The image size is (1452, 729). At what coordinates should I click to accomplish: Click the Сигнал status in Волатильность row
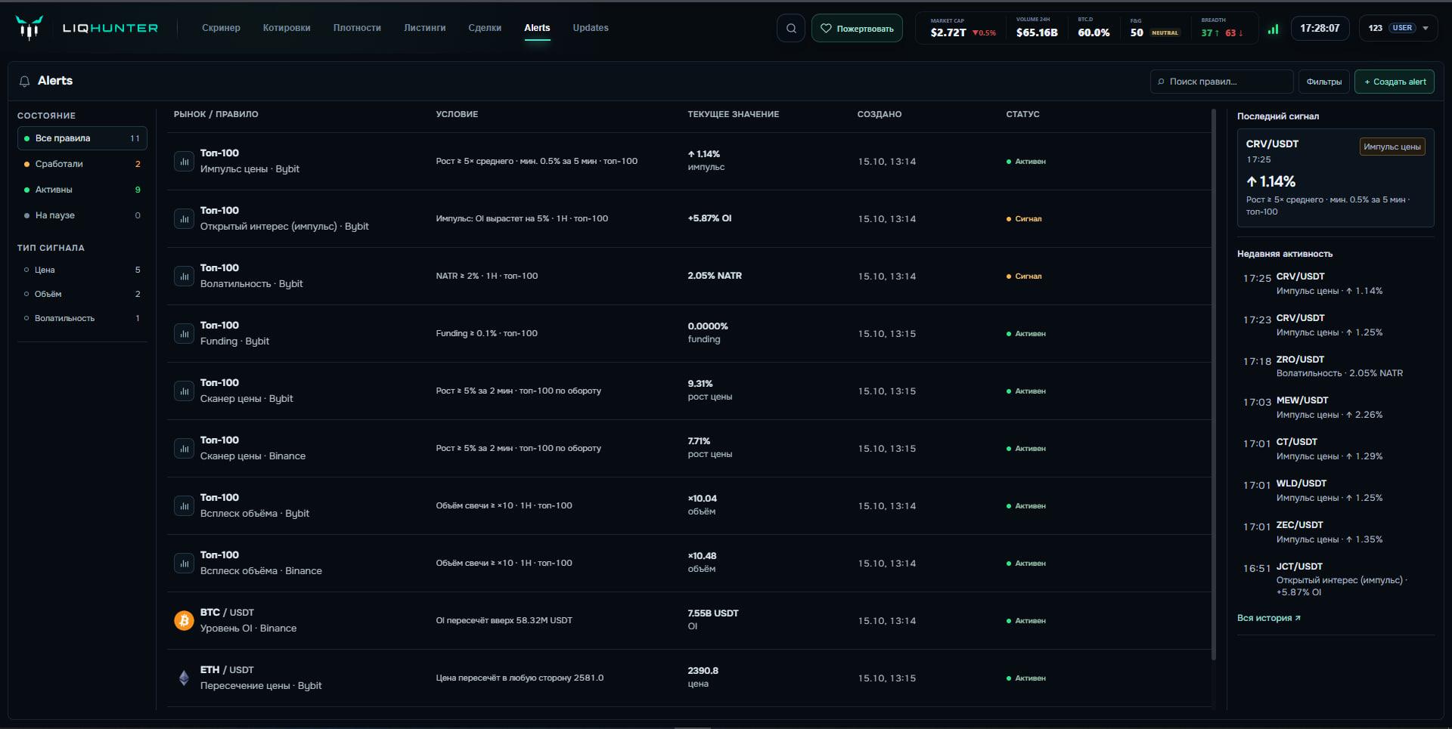tap(1024, 276)
